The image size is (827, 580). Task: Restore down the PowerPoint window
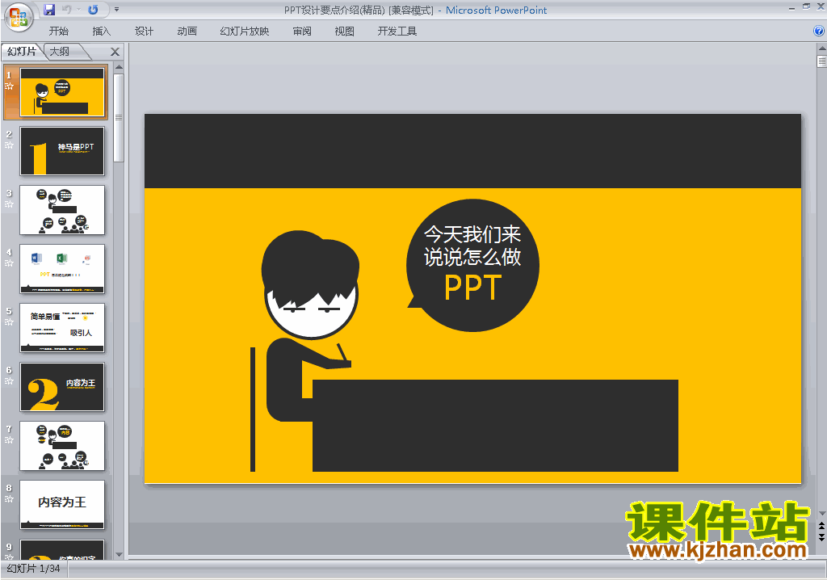806,6
